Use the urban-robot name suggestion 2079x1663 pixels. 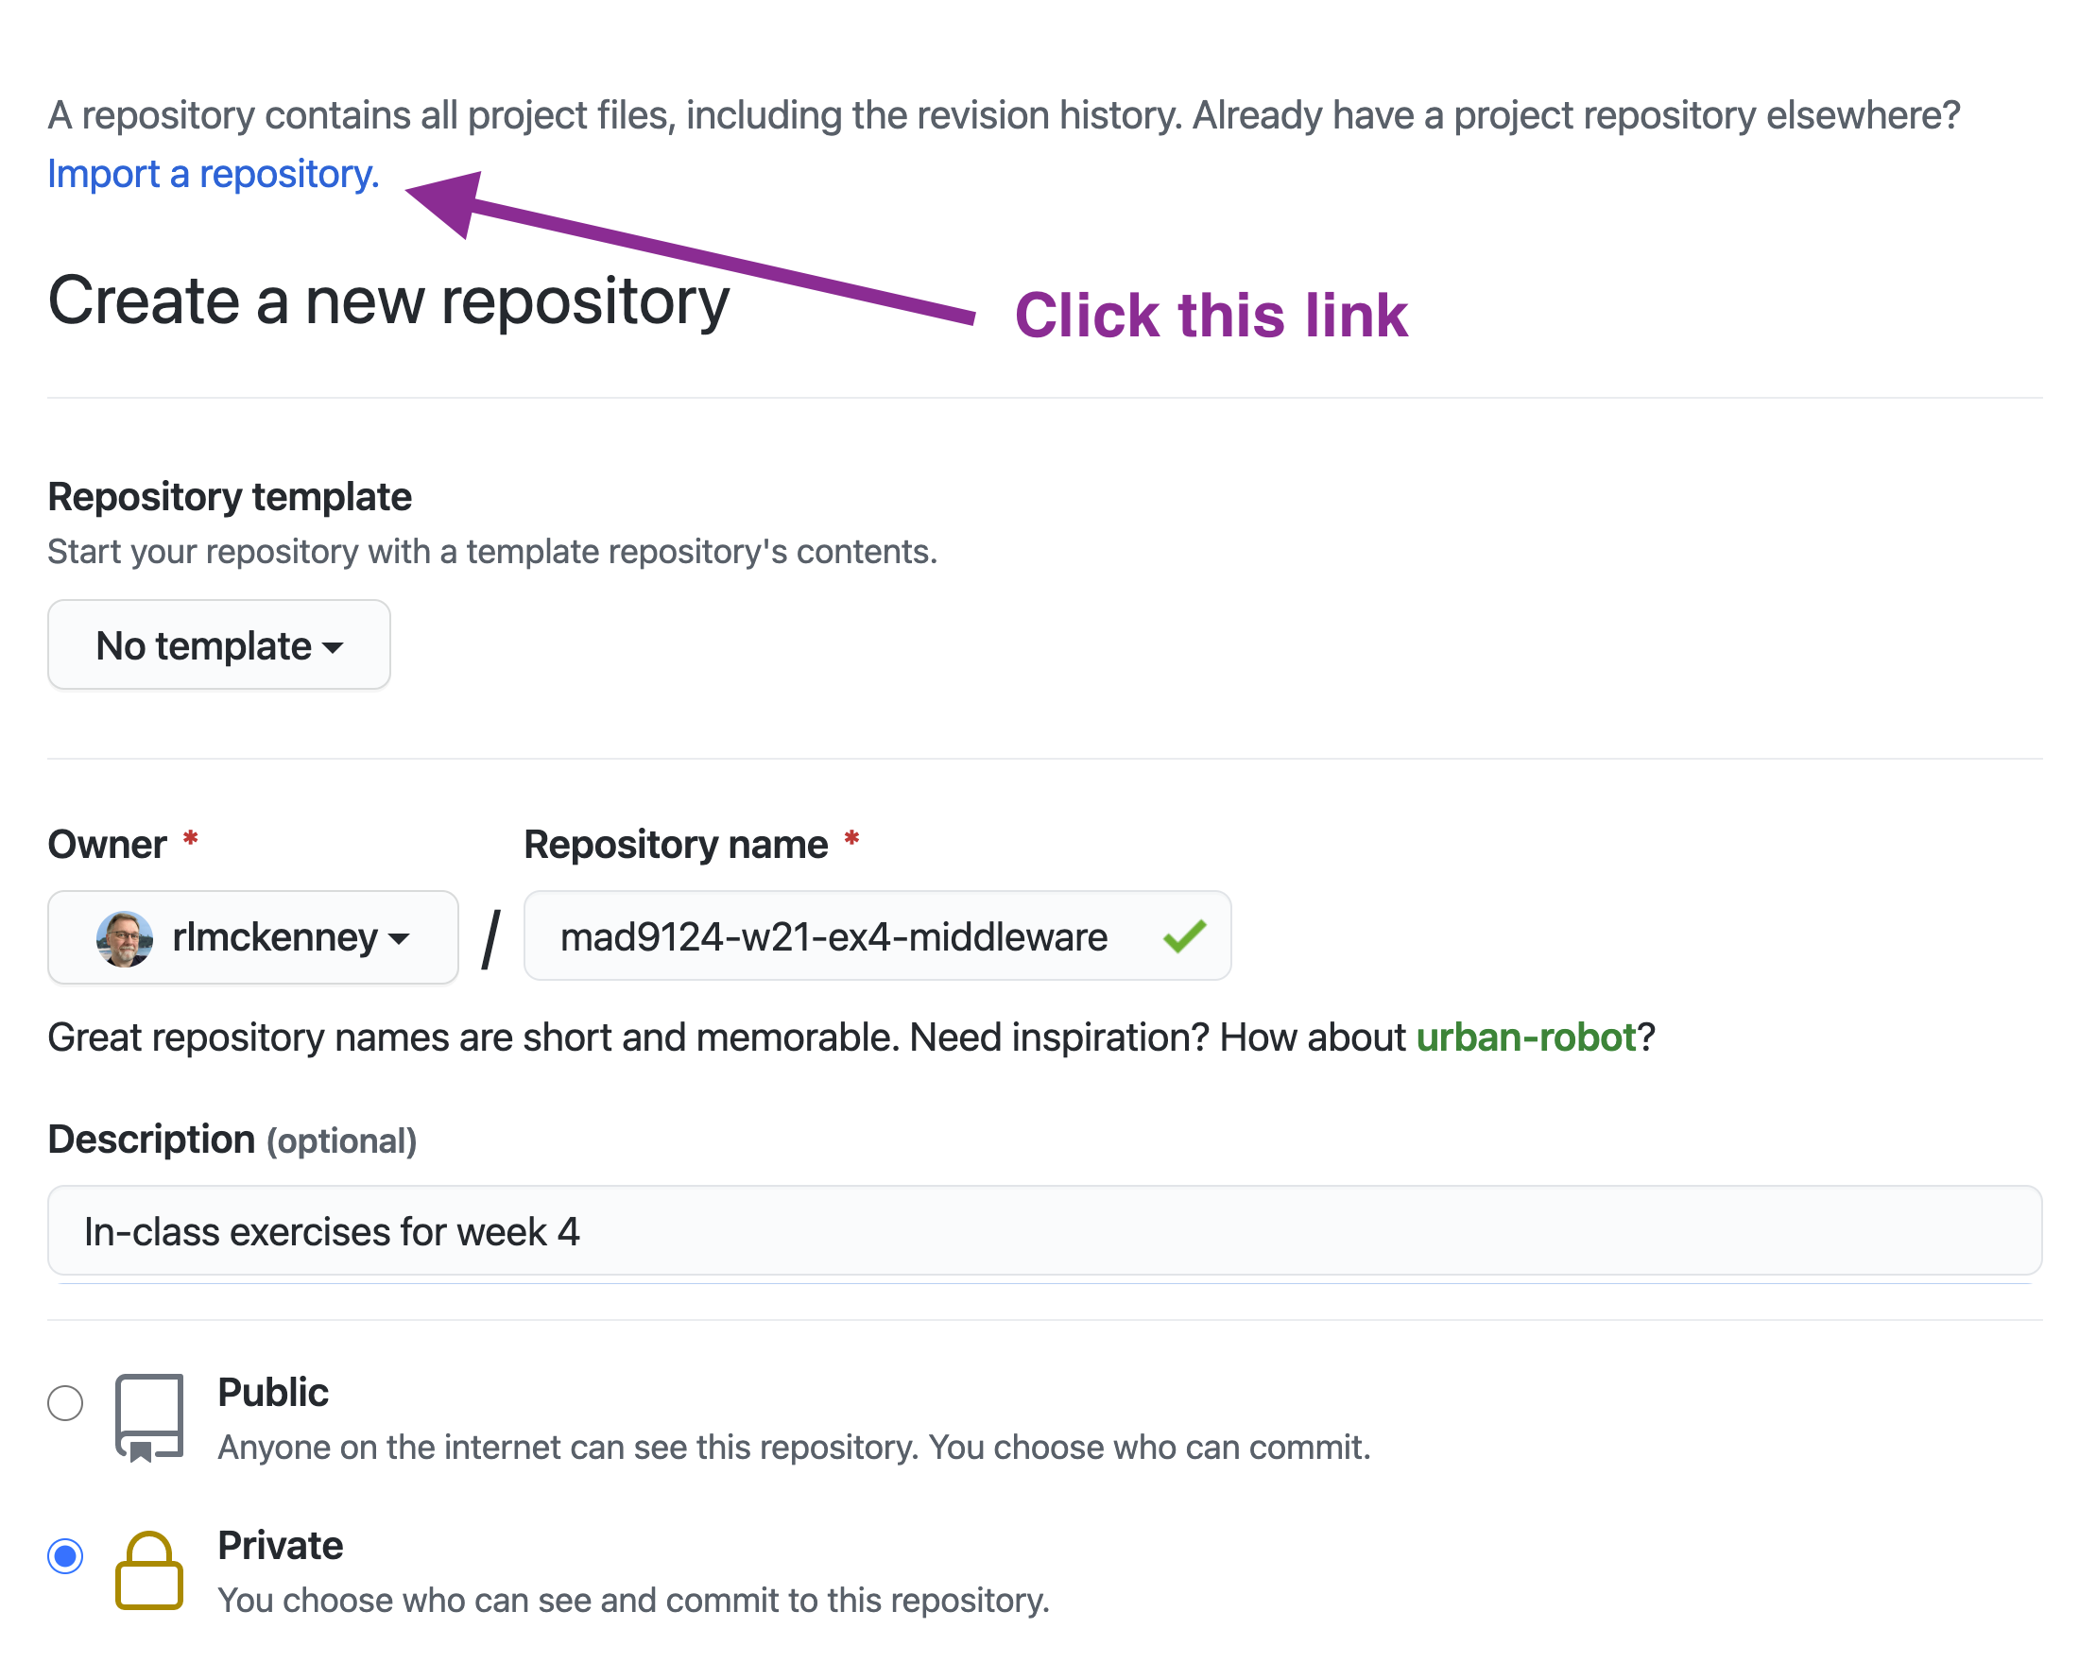[1525, 1037]
